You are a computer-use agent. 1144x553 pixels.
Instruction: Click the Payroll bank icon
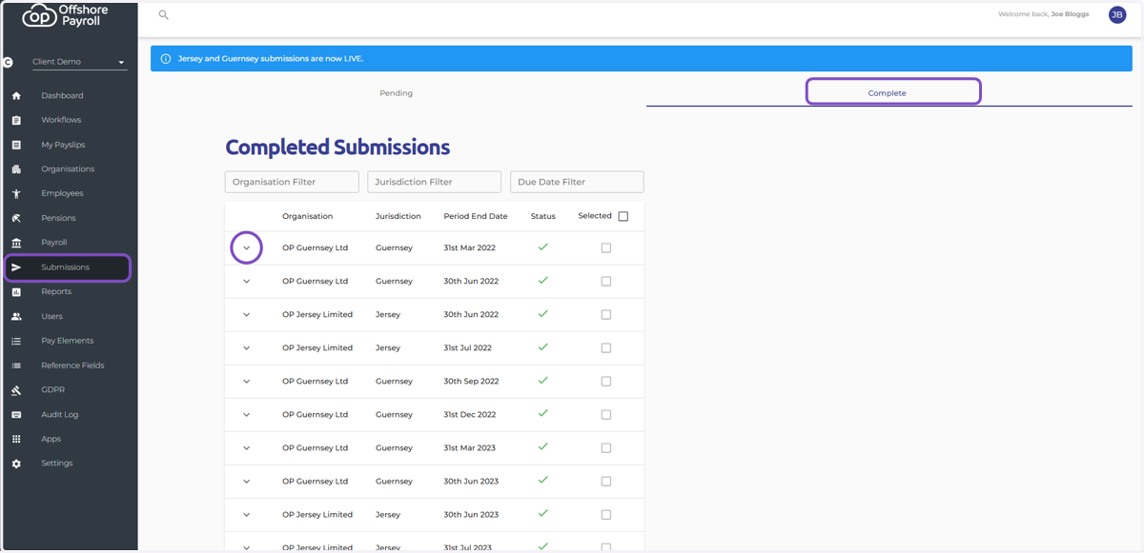coord(16,243)
